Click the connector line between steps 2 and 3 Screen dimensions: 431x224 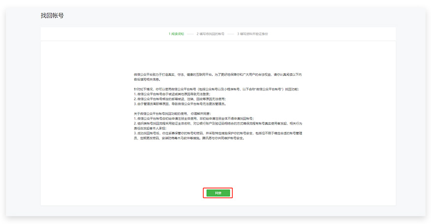pos(230,34)
